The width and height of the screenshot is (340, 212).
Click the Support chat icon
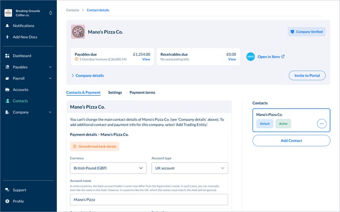7,190
